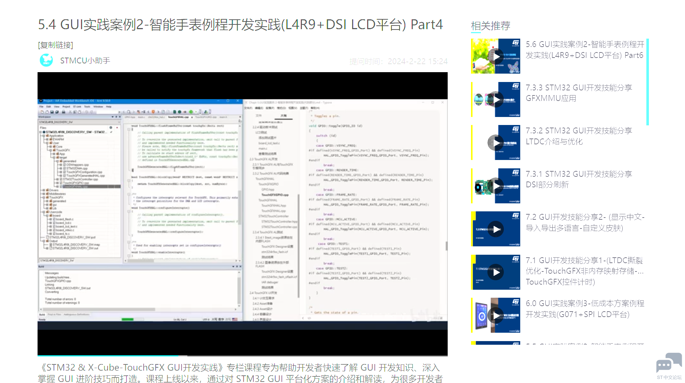Jump to '2.3 TouchGFX AL开发' in Typora outline

(264, 159)
